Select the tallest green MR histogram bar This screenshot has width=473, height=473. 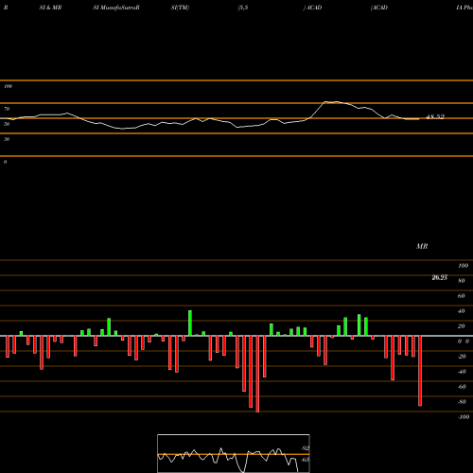click(x=190, y=324)
